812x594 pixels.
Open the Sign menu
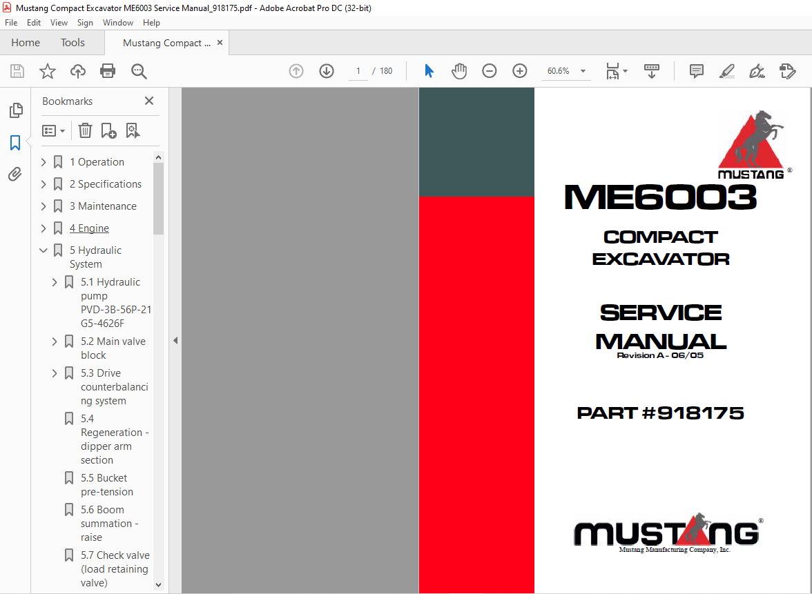(x=85, y=23)
